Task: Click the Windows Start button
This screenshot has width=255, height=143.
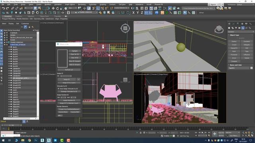Action: click(3, 140)
